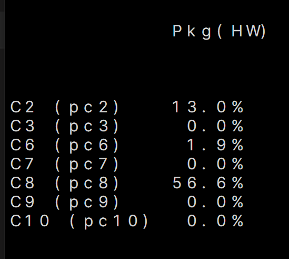Select the C8 (pc8) row label
Viewport: 289px width, 259px height.
[x=64, y=184]
